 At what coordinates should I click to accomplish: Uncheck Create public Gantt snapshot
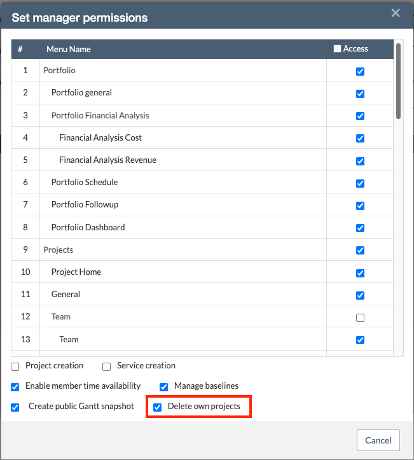tap(15, 407)
